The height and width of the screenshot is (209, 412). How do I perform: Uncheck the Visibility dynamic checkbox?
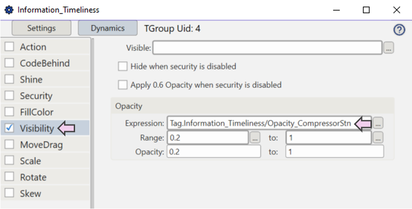(x=9, y=128)
